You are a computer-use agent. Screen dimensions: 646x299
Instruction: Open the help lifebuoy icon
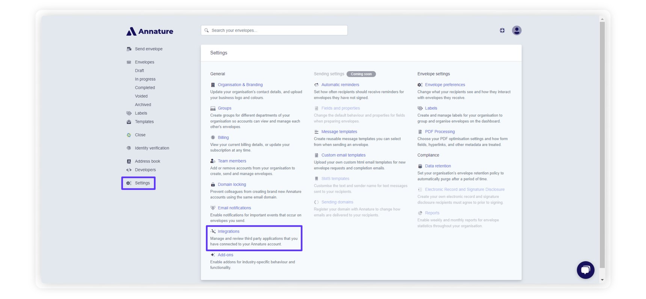[502, 30]
